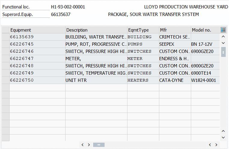Click the EqmtType column header
The width and height of the screenshot is (229, 149).
point(143,30)
